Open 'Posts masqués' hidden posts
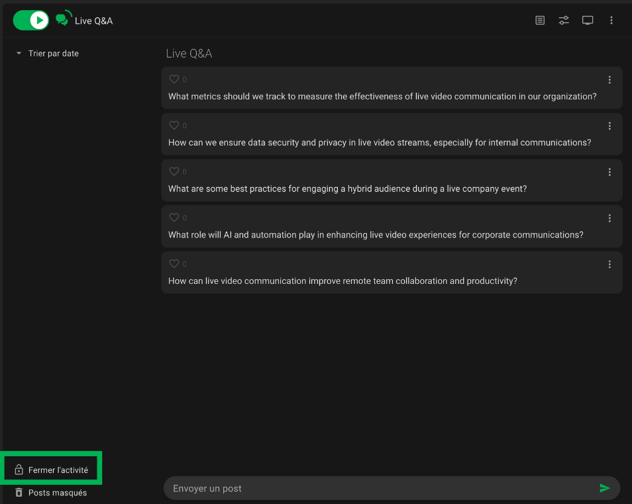Viewport: 632px width, 504px height. pos(51,493)
